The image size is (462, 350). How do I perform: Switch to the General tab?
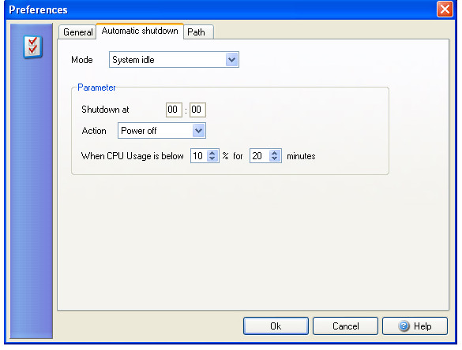77,32
